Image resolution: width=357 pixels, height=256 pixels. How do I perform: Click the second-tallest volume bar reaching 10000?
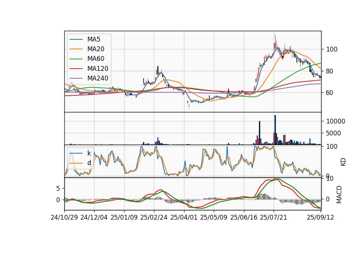coord(260,133)
